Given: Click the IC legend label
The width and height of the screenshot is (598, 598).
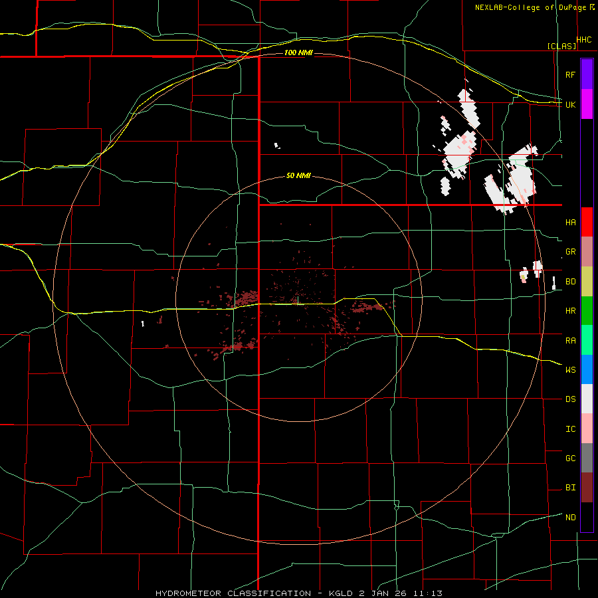Looking at the screenshot, I should click(x=571, y=429).
